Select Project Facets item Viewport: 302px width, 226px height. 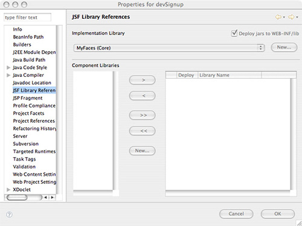click(28, 114)
